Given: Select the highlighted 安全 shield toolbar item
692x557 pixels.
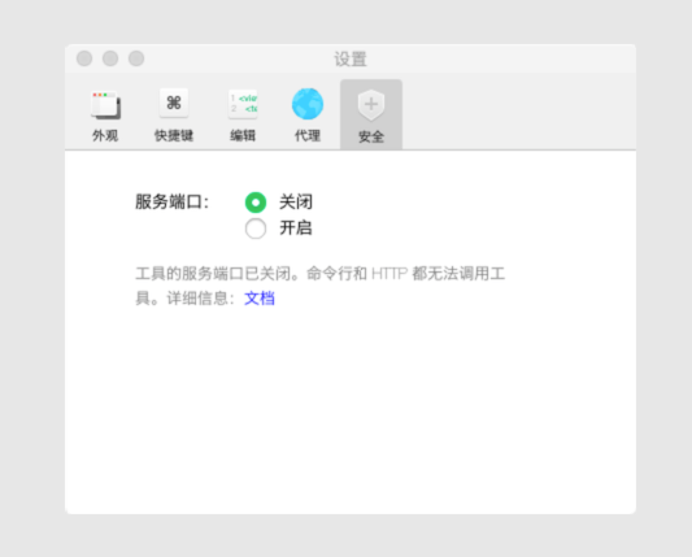Looking at the screenshot, I should click(371, 103).
